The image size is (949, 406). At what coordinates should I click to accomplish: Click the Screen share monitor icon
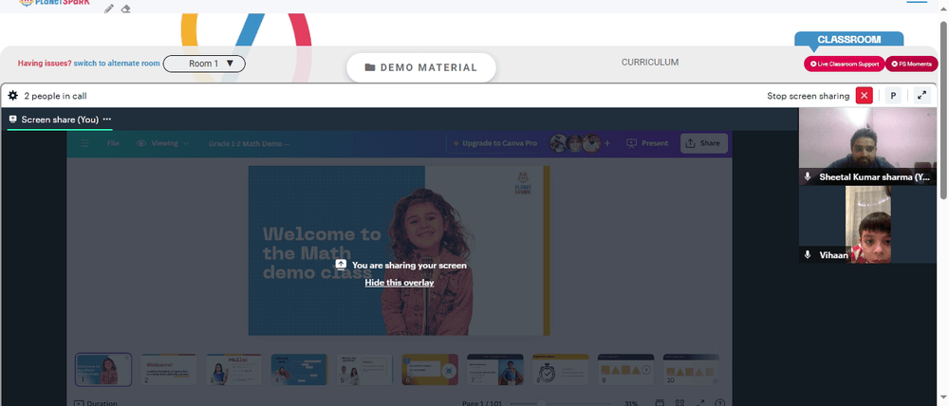point(12,120)
